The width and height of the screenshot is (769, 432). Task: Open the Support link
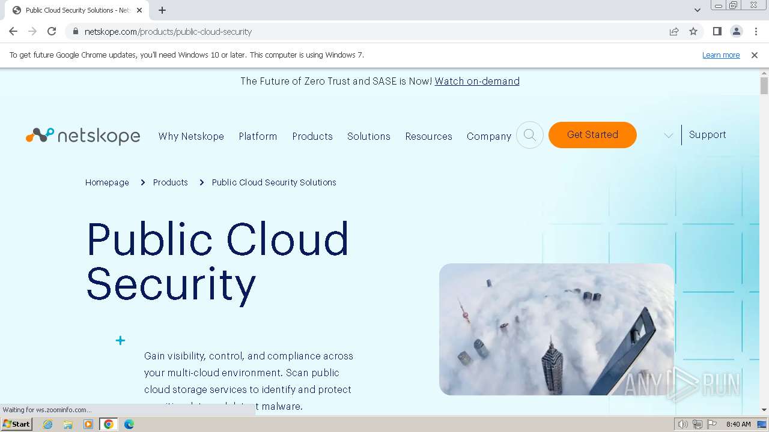pos(708,134)
